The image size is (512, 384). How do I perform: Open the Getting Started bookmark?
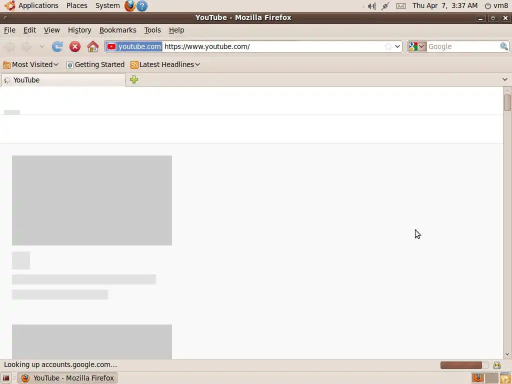tap(95, 64)
